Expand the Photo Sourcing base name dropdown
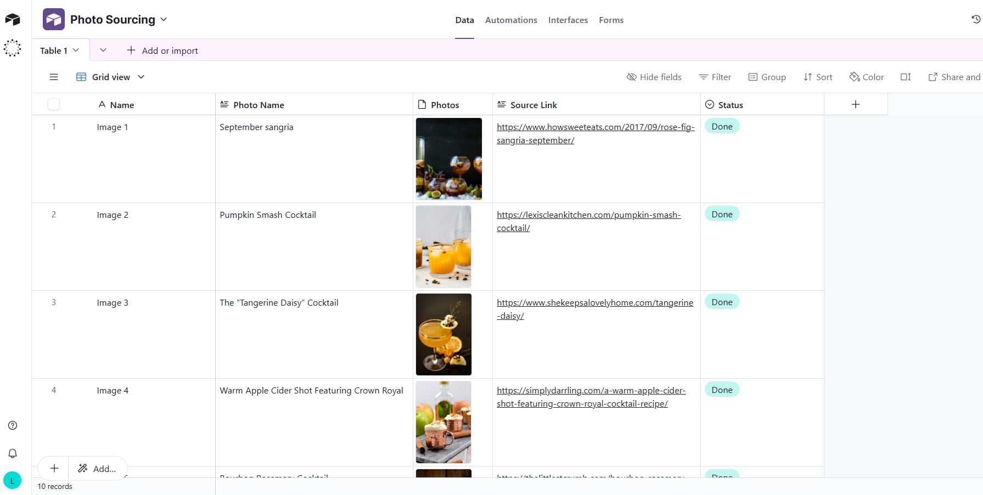 (164, 20)
